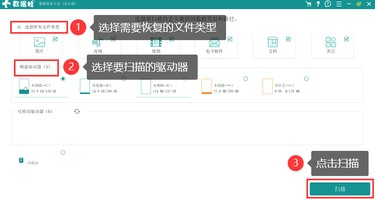Select the 27.0 MB/299 MB drive radio button
375x199 pixels.
[245, 79]
